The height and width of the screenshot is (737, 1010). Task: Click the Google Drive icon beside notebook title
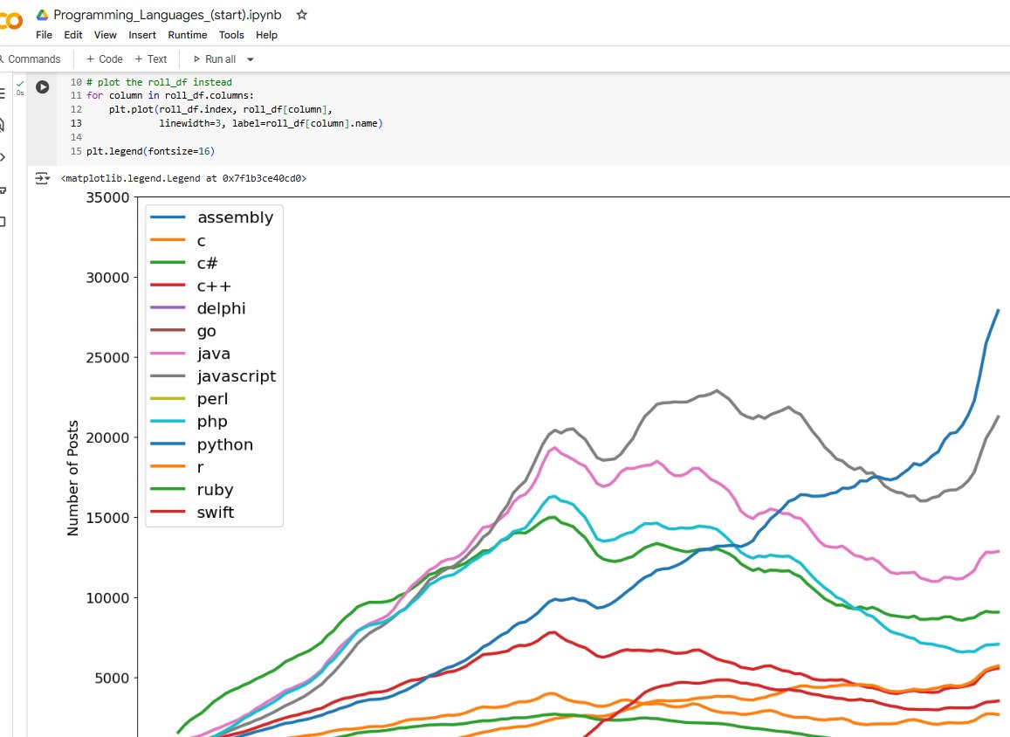(x=43, y=14)
